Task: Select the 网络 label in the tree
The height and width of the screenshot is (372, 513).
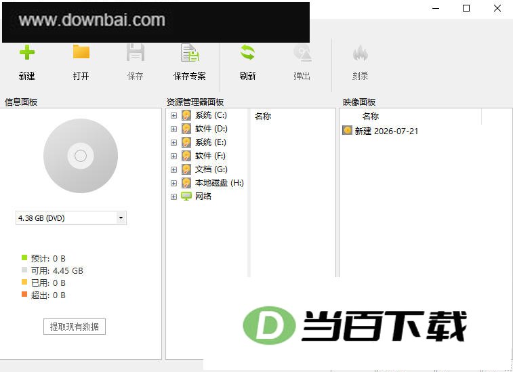Action: [203, 197]
